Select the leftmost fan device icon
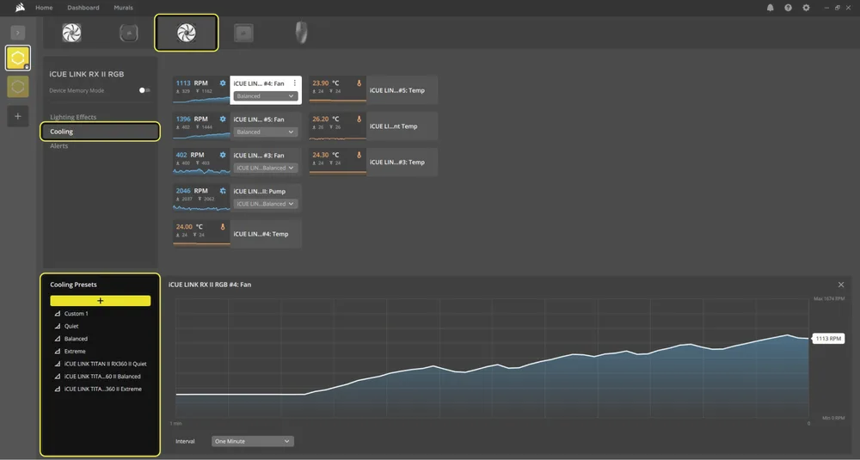This screenshot has width=860, height=460. [x=72, y=33]
